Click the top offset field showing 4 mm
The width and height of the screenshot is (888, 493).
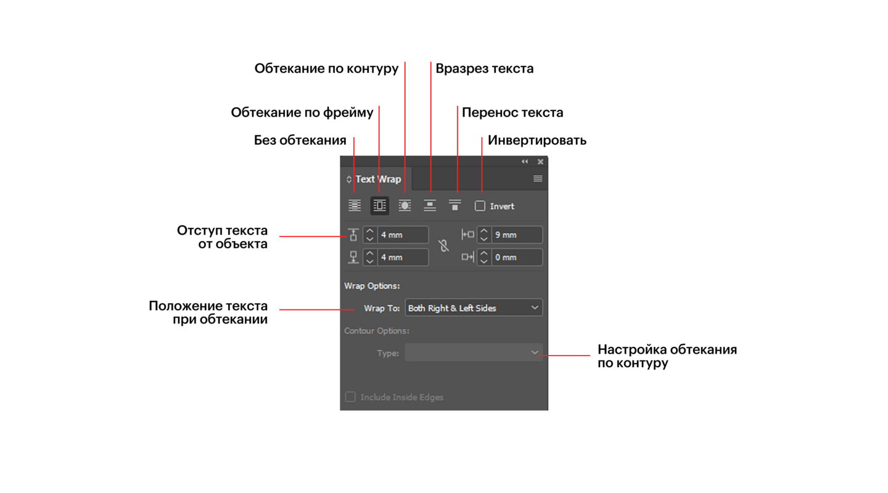403,235
